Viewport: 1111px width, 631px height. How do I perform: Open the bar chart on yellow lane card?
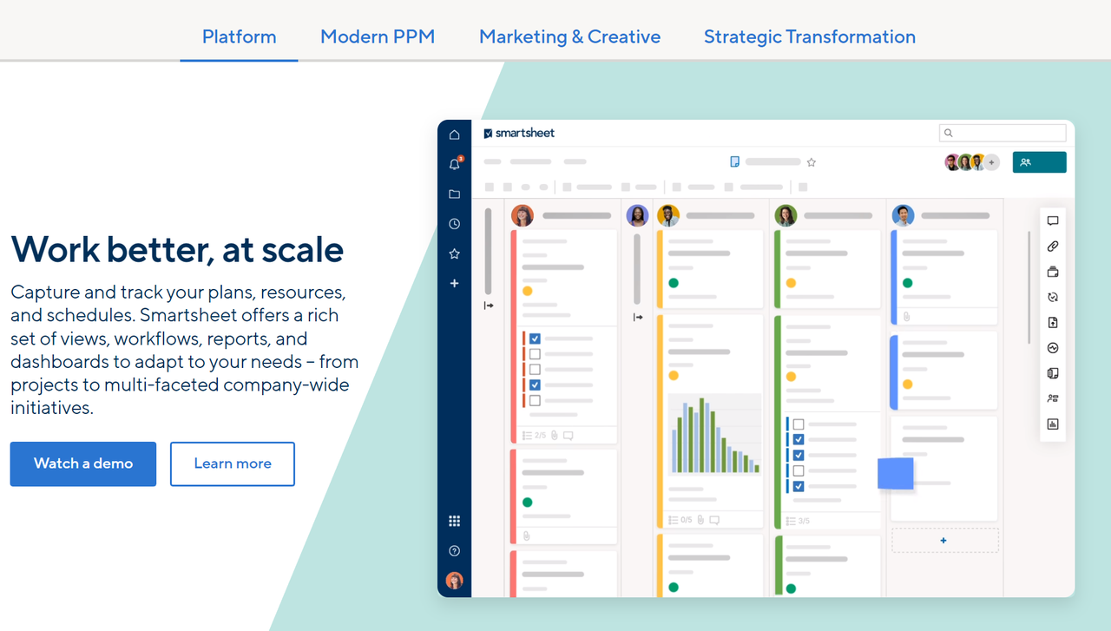[x=714, y=435]
